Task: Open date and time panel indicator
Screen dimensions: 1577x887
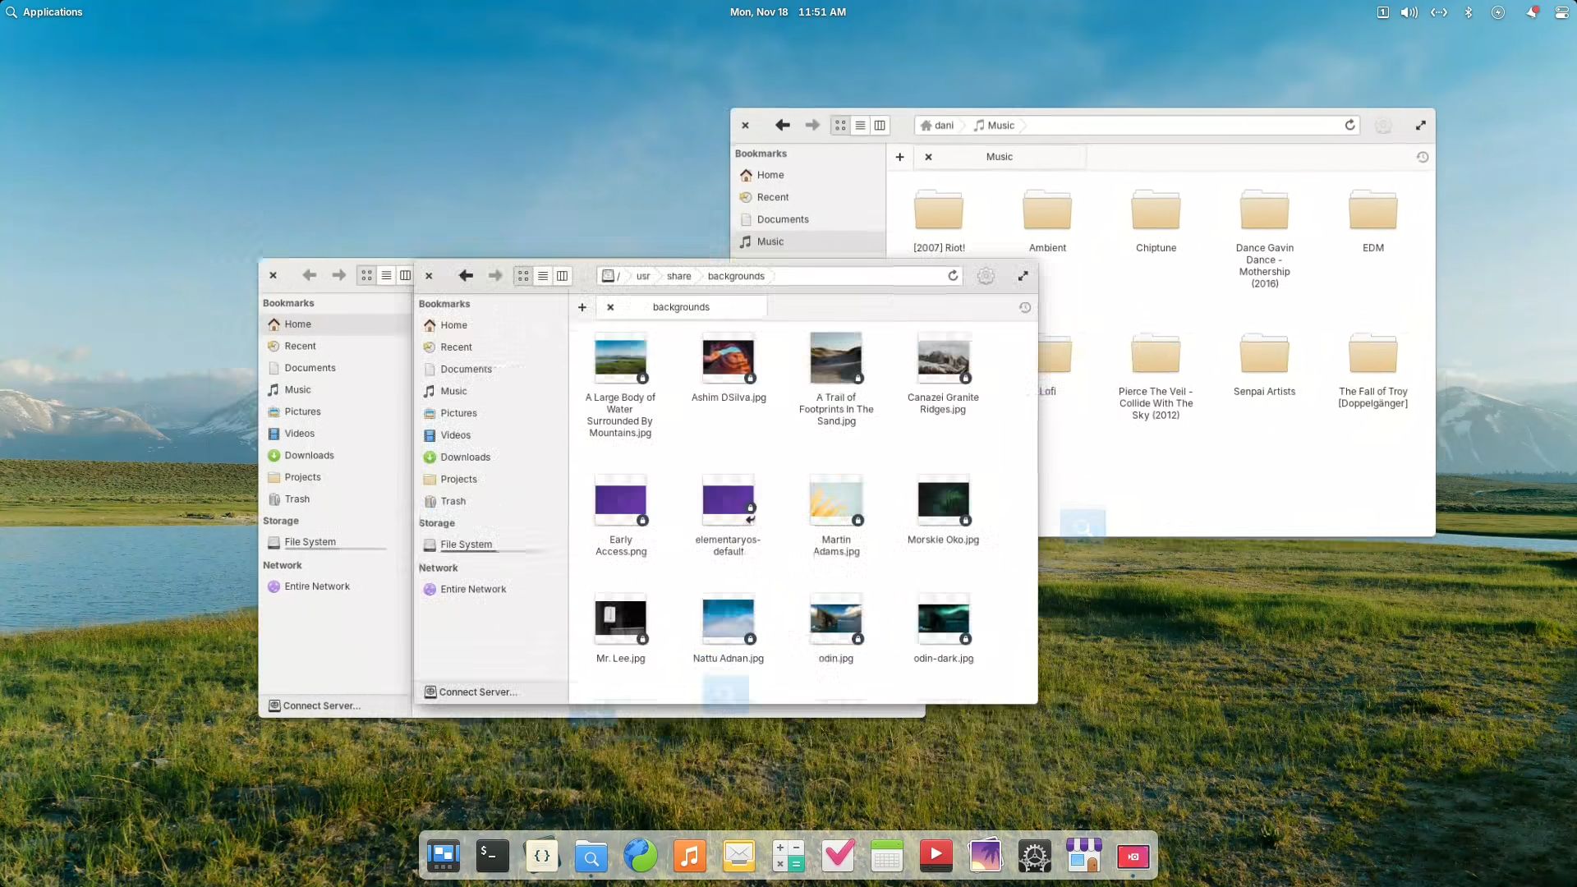Action: point(788,12)
